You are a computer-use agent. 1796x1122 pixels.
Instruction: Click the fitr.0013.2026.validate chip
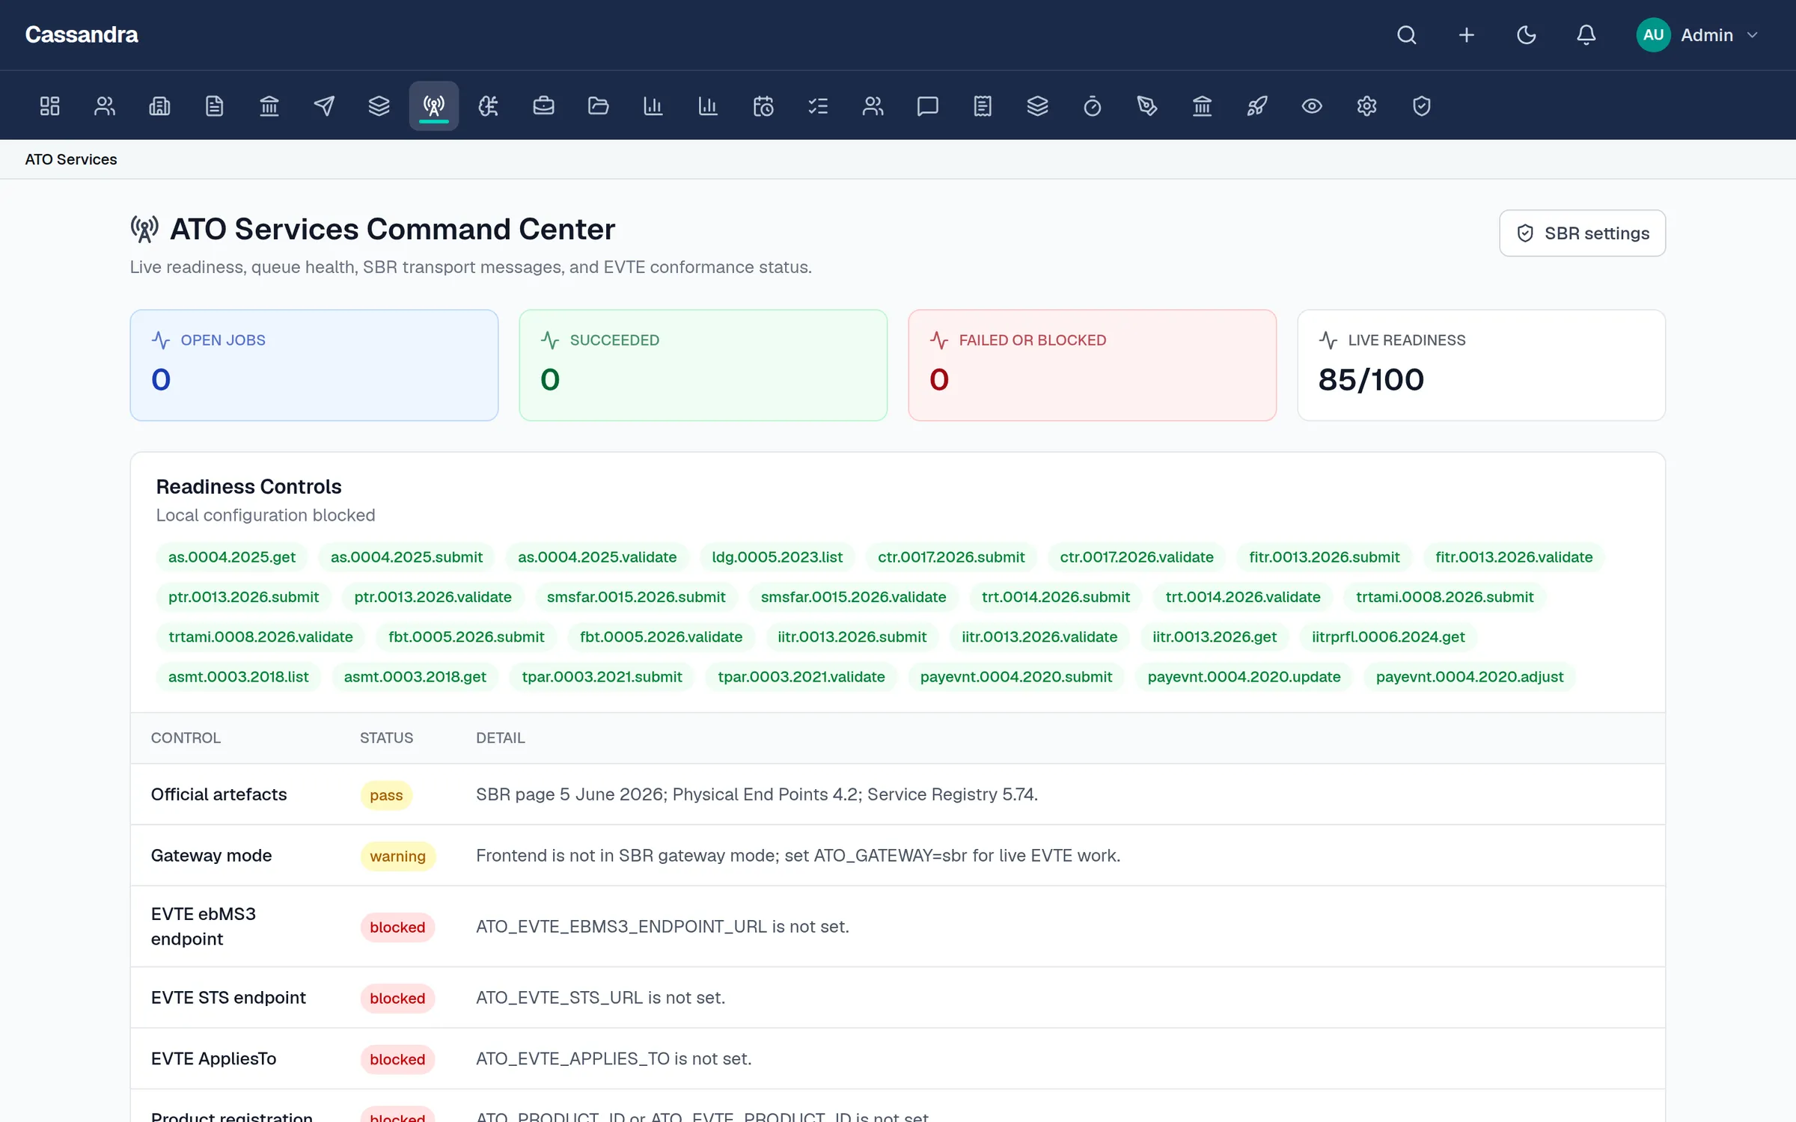tap(1514, 557)
